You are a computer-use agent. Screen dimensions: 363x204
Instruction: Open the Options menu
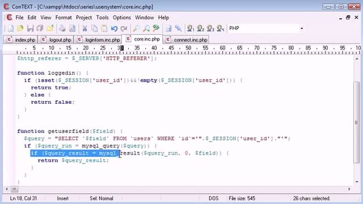click(x=122, y=18)
